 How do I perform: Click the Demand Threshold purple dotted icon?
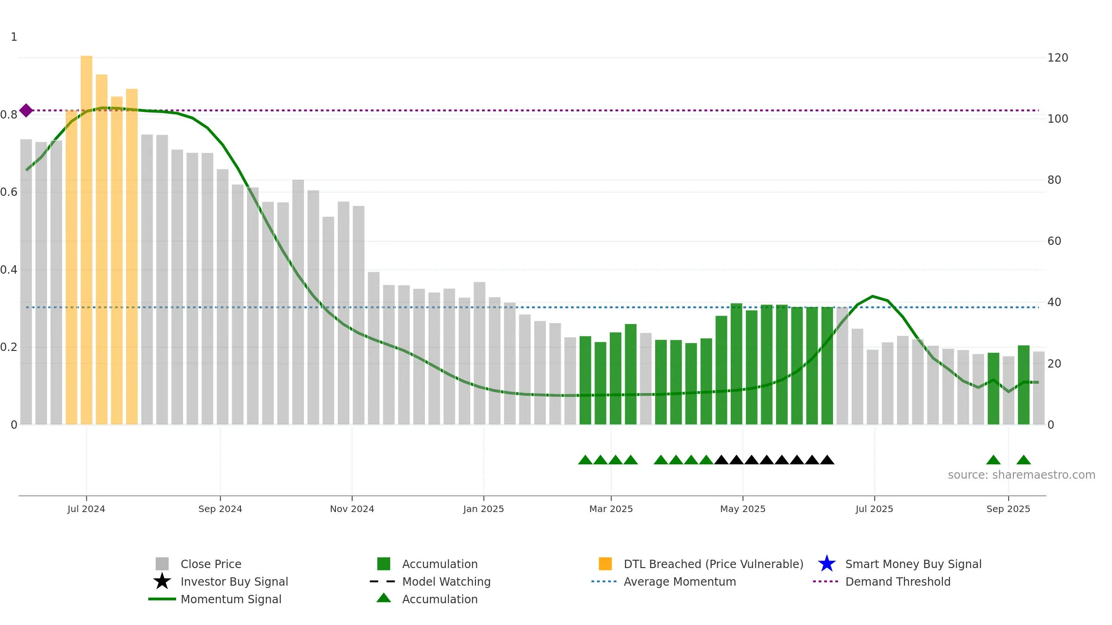pos(826,581)
